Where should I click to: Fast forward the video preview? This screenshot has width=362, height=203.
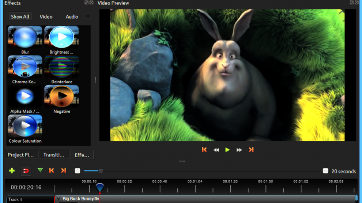[x=239, y=150]
